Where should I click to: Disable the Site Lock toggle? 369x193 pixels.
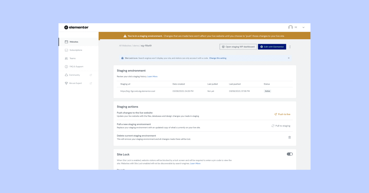(289, 154)
